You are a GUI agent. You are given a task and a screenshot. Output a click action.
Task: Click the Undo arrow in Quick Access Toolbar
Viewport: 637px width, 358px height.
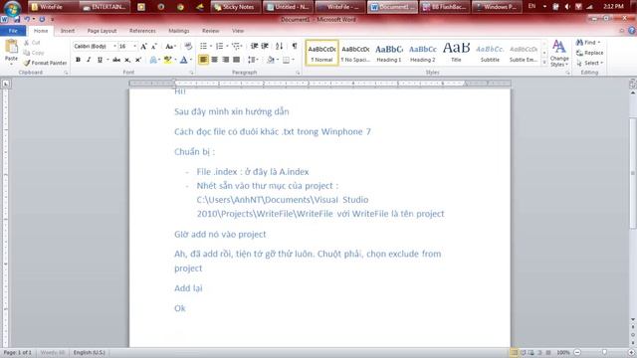[27, 19]
